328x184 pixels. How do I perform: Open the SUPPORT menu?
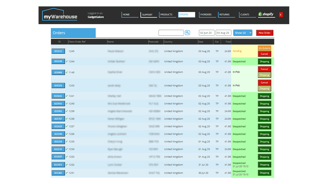click(x=149, y=15)
